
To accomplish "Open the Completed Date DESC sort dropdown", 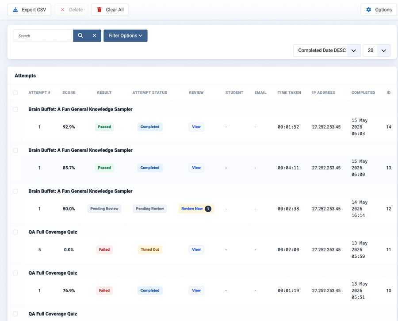I will pos(327,50).
